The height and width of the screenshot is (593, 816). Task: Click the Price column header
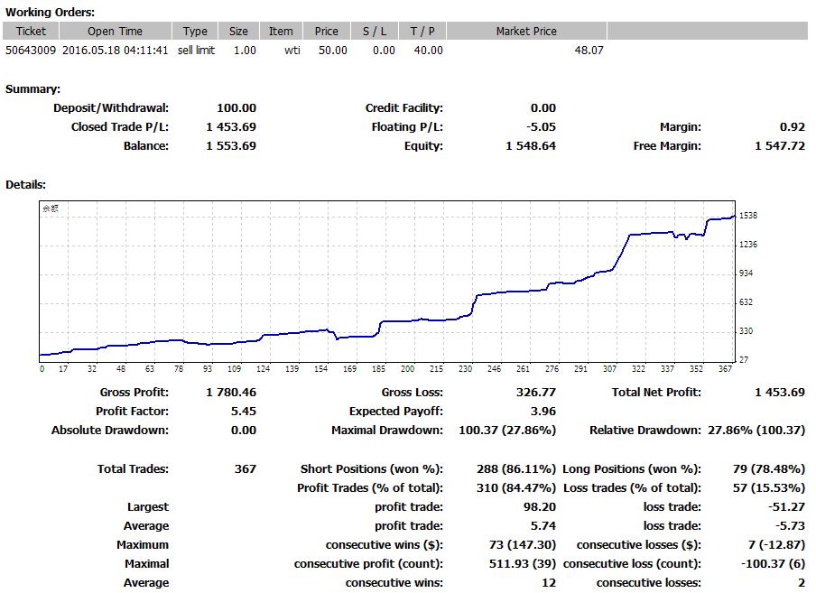click(x=326, y=31)
